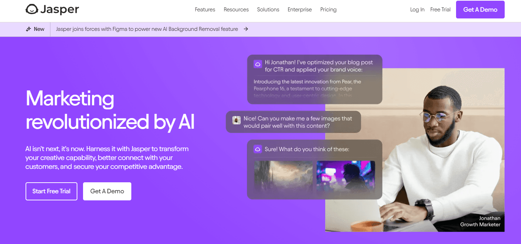The image size is (521, 244).
Task: Select the left landscape image thumbnail in chat
Action: pyautogui.click(x=283, y=176)
